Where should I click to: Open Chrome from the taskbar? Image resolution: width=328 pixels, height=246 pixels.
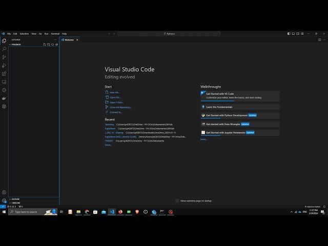(x=87, y=212)
